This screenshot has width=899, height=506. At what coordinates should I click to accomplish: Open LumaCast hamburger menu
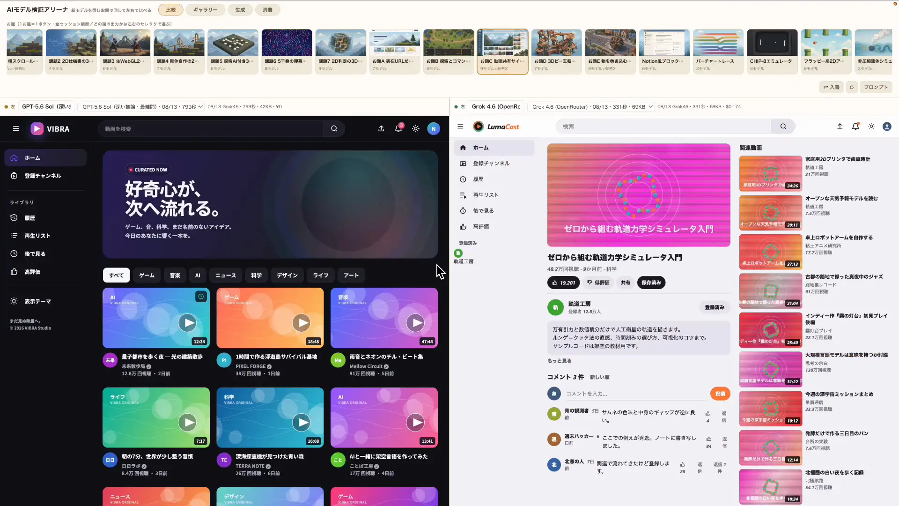point(460,126)
